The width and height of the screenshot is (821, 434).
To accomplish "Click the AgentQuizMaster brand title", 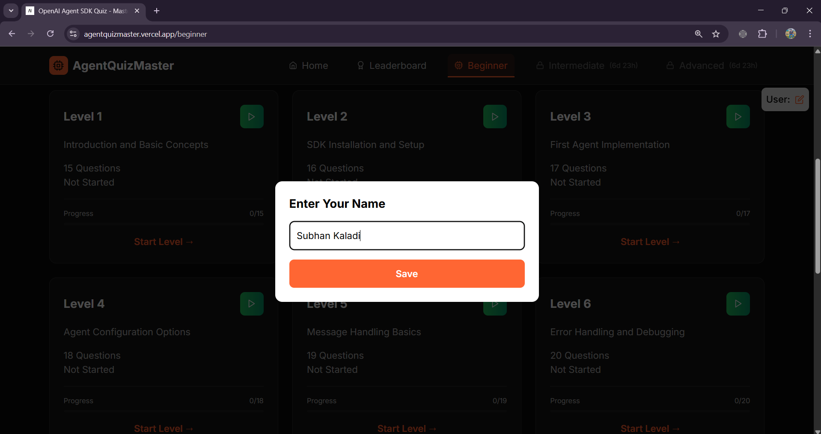I will click(x=123, y=65).
